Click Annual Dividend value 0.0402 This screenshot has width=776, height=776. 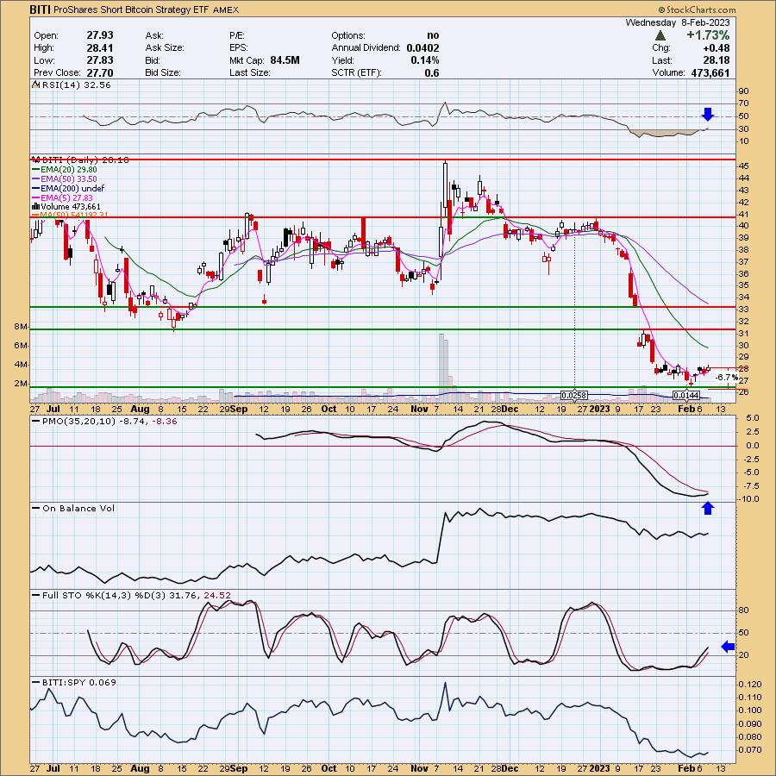coord(423,48)
